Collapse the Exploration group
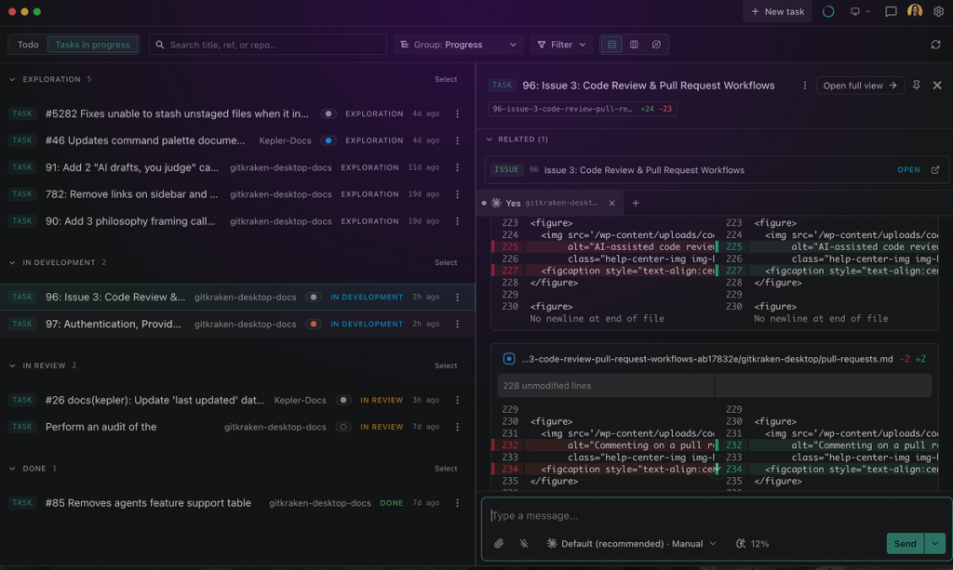This screenshot has width=953, height=570. [12, 80]
